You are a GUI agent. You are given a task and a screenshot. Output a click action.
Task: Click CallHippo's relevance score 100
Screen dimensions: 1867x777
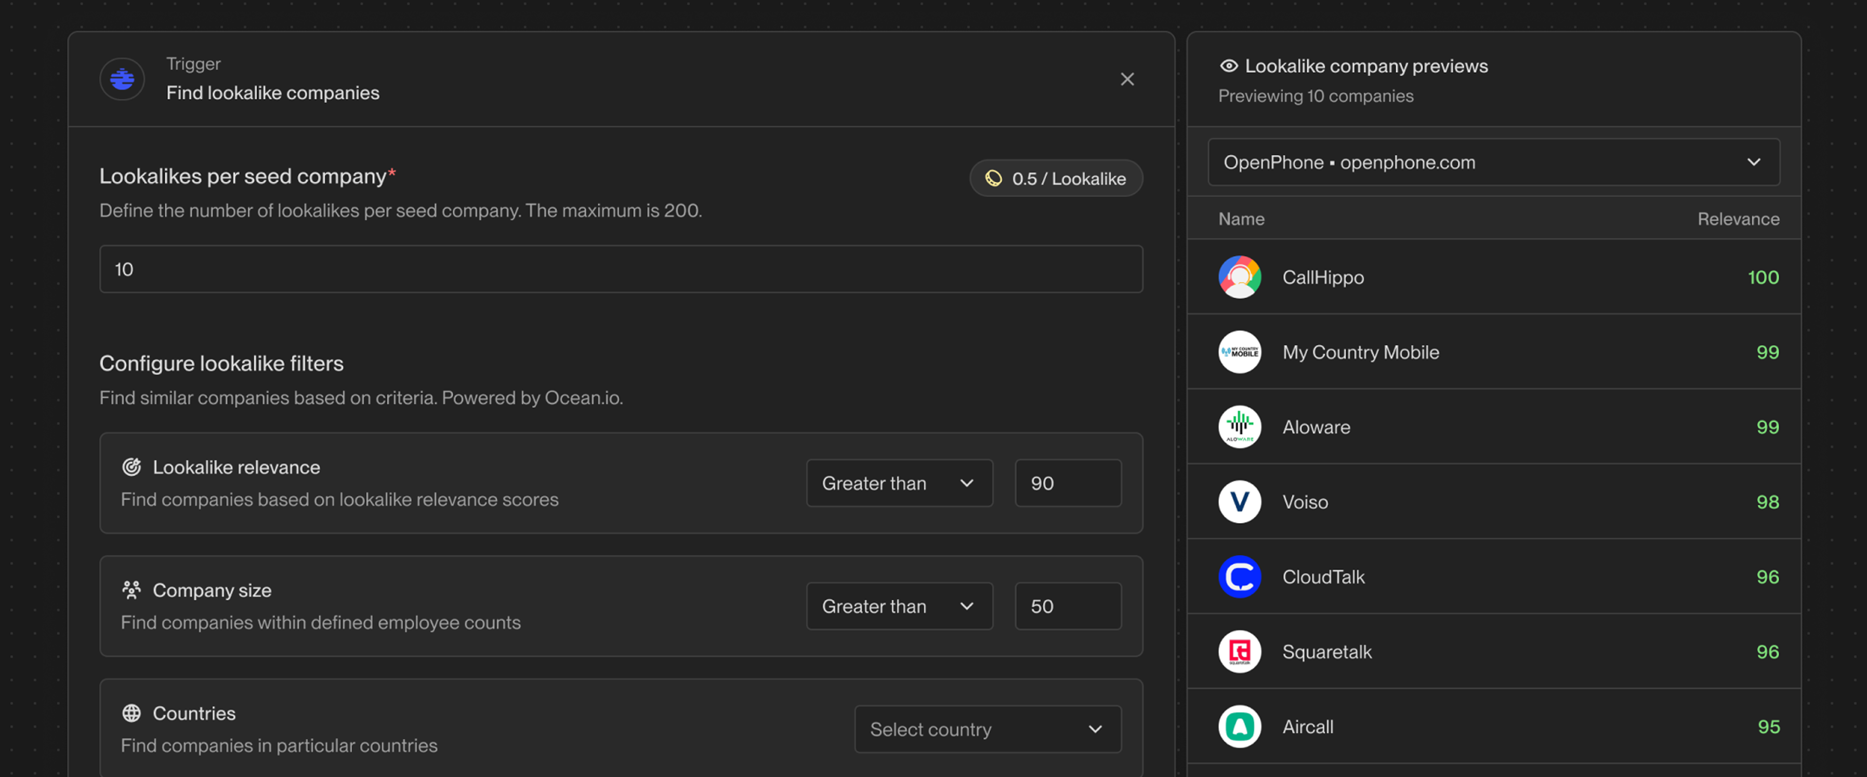1763,277
